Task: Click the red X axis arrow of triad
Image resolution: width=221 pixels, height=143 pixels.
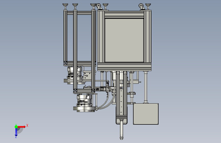Action: [x=21, y=127]
